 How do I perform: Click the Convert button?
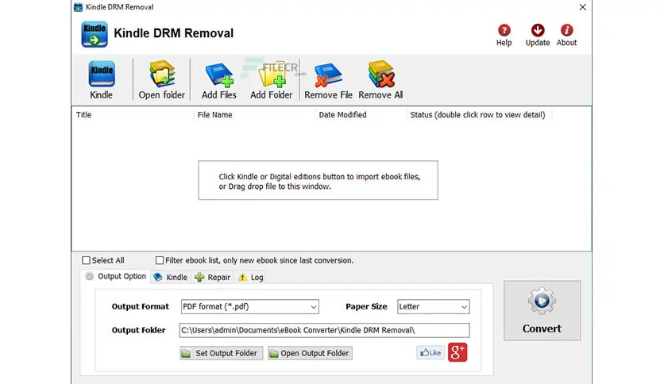[542, 311]
